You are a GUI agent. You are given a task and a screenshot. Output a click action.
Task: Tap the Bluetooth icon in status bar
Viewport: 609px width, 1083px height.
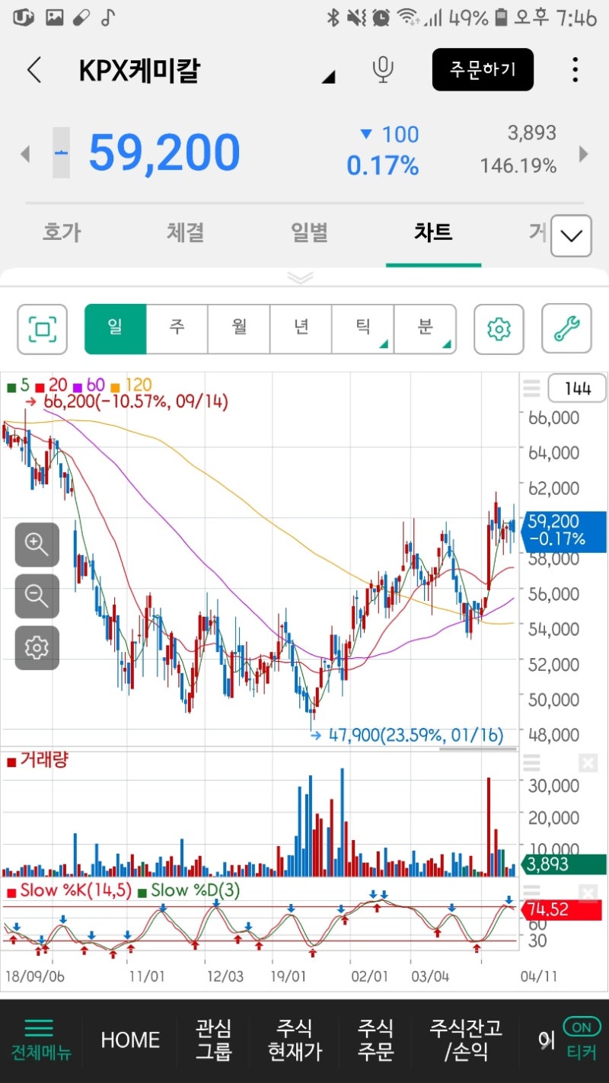coord(333,18)
